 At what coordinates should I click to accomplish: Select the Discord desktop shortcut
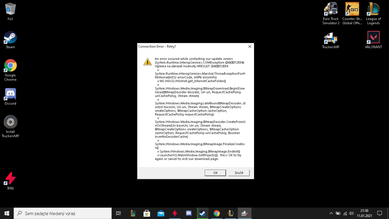[x=10, y=96]
